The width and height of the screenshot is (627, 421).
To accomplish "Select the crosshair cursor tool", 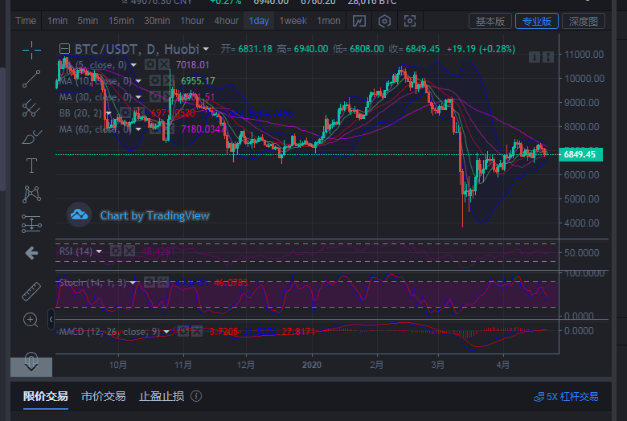I will click(x=31, y=50).
